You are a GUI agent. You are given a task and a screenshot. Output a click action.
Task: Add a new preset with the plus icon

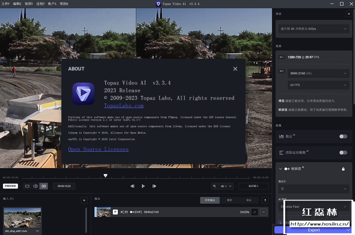coord(349,14)
